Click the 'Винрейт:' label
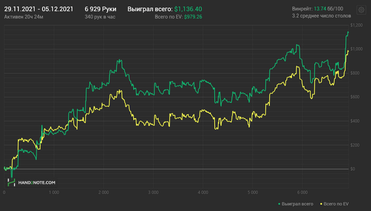The height and width of the screenshot is (211, 371). 302,9
